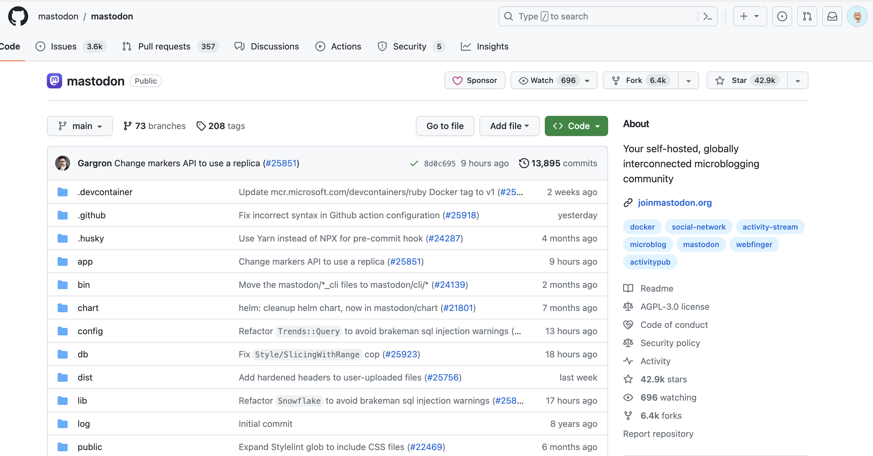Open the notifications inbox icon
The width and height of the screenshot is (873, 456).
coord(832,16)
